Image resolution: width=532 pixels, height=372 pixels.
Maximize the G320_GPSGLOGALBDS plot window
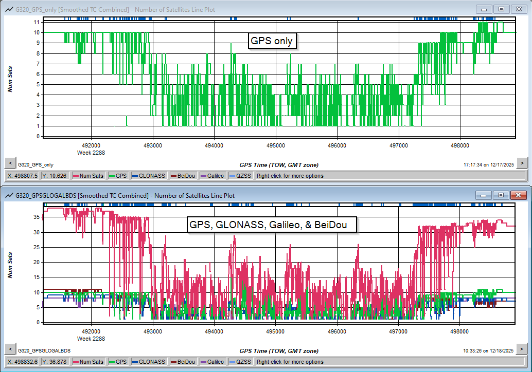pyautogui.click(x=501, y=195)
